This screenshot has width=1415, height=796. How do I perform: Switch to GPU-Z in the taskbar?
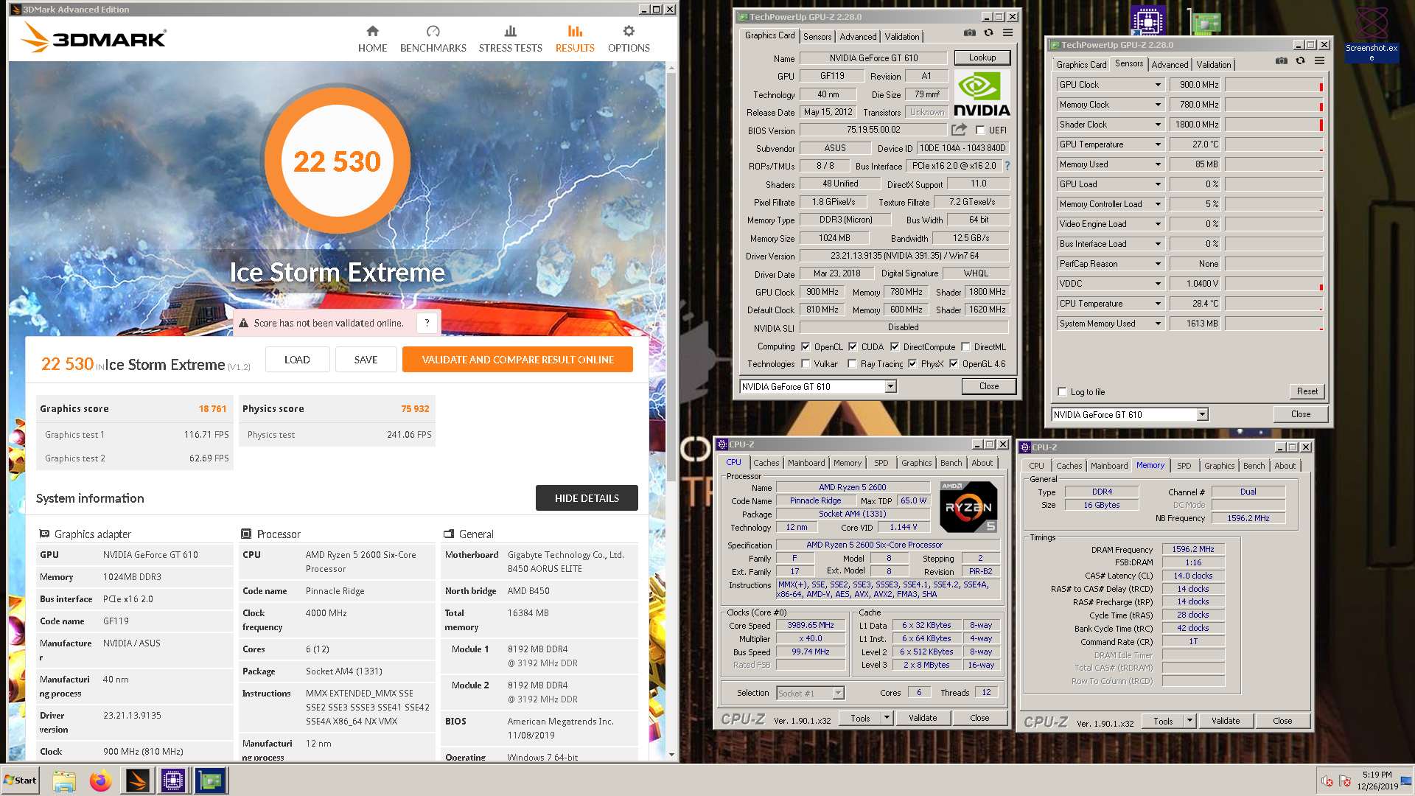[x=210, y=781]
